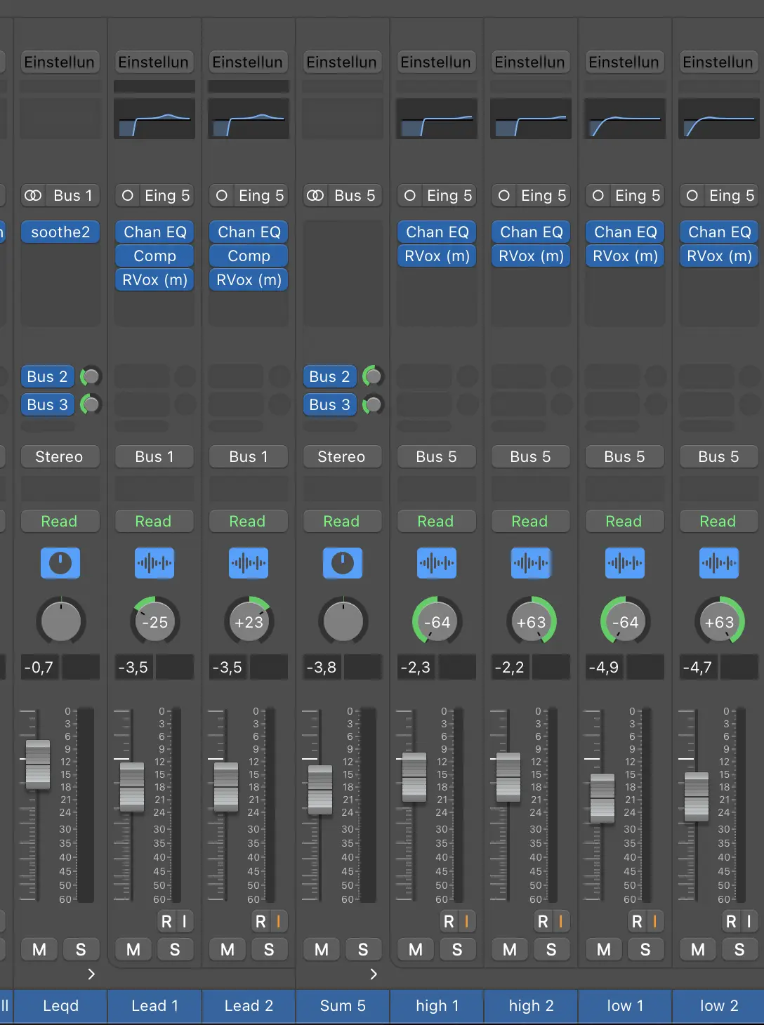Click the Bus 2 send knob on Sum 5

[373, 377]
